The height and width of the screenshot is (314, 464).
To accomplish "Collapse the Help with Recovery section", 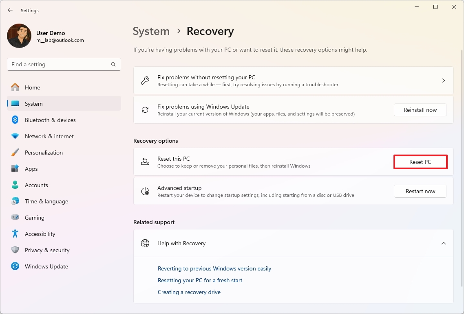I will point(444,243).
